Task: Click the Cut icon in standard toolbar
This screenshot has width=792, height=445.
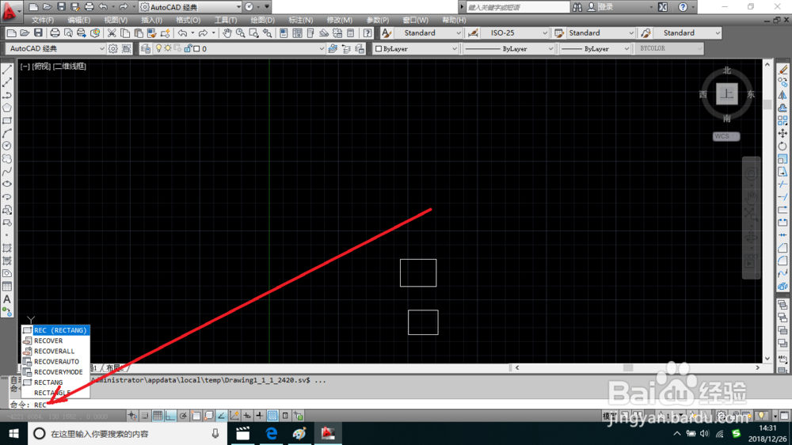Action: tap(112, 33)
